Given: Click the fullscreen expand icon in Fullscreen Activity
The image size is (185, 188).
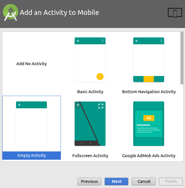Looking at the screenshot, I should point(101,106).
